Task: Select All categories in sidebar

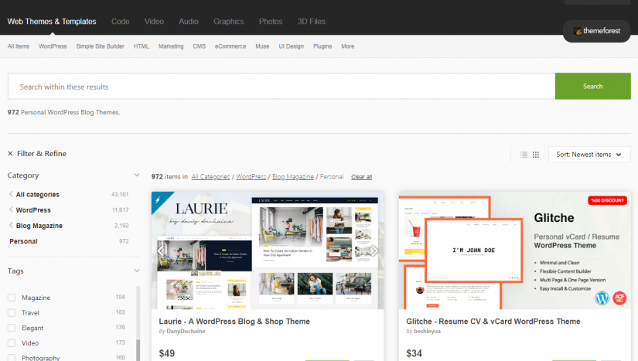Action: (37, 194)
